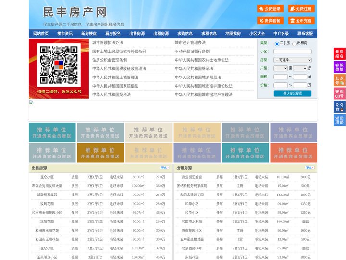
Task: Open 楼市资讯 navigation item
Action: tap(65, 34)
